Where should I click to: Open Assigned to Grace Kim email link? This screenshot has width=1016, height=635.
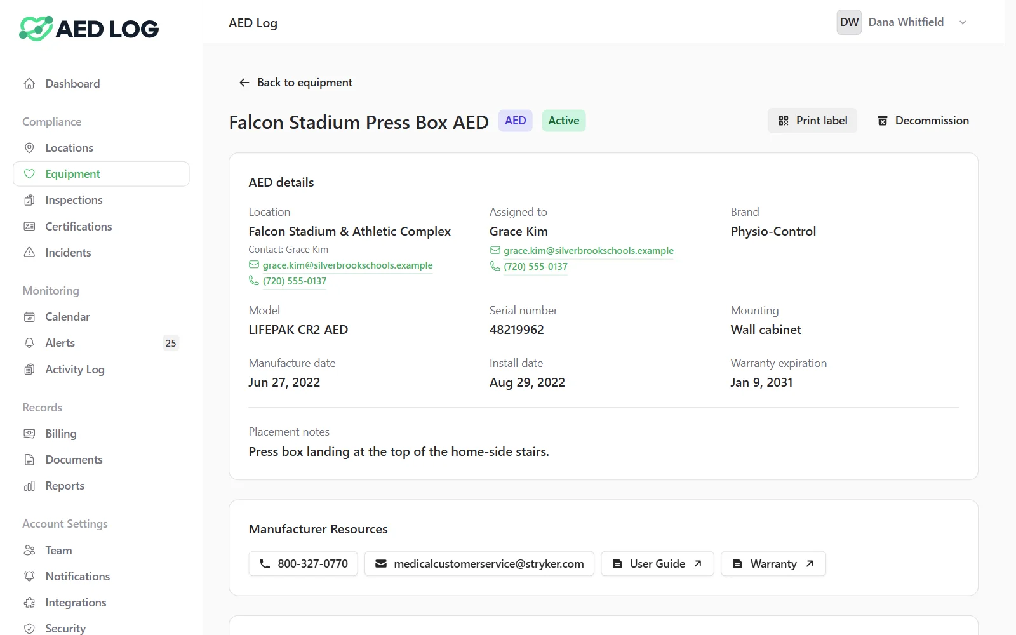589,251
